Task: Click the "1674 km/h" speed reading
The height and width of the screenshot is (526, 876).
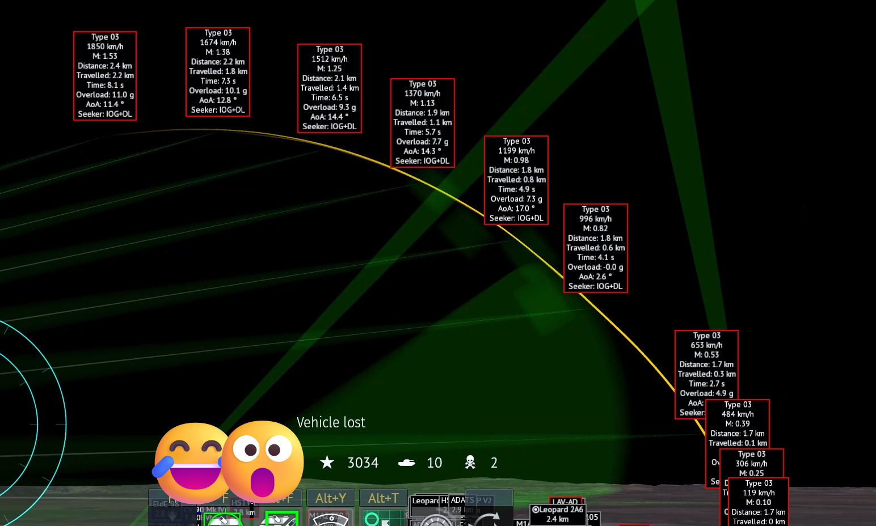Action: point(218,43)
